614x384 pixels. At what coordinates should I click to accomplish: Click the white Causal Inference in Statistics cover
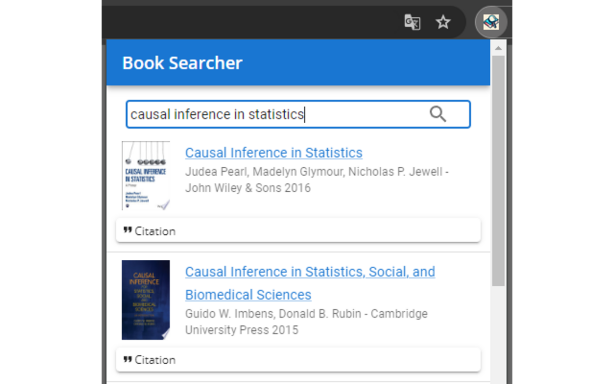pos(145,176)
